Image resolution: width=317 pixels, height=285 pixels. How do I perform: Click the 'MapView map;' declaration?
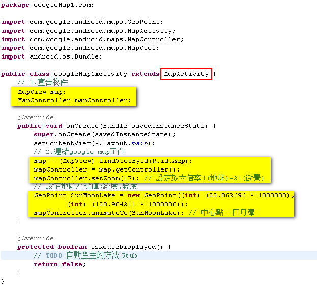tap(42, 92)
